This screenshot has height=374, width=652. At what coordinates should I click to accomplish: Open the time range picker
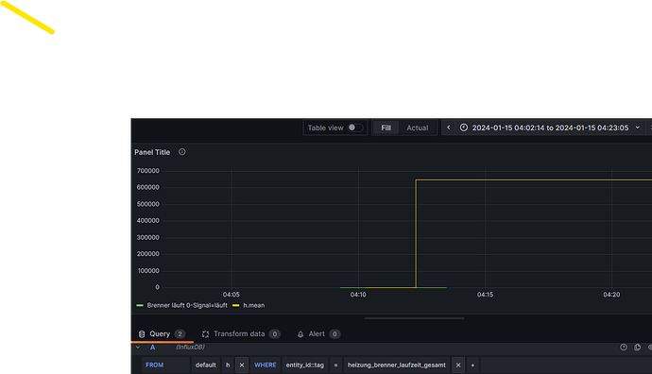(x=550, y=127)
